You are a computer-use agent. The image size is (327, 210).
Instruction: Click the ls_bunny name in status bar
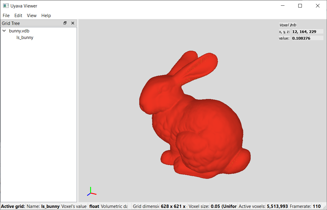pos(50,206)
